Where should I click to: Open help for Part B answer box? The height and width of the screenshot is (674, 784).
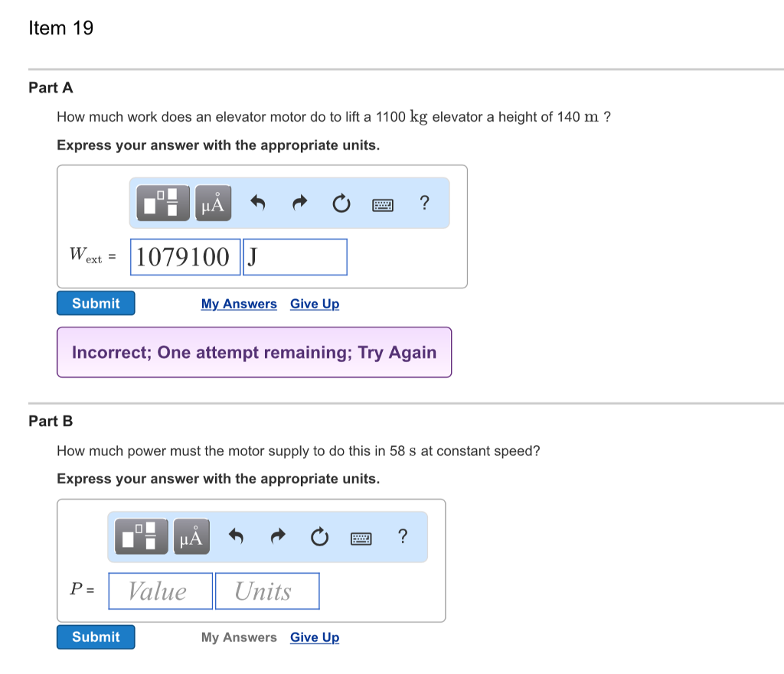point(403,536)
